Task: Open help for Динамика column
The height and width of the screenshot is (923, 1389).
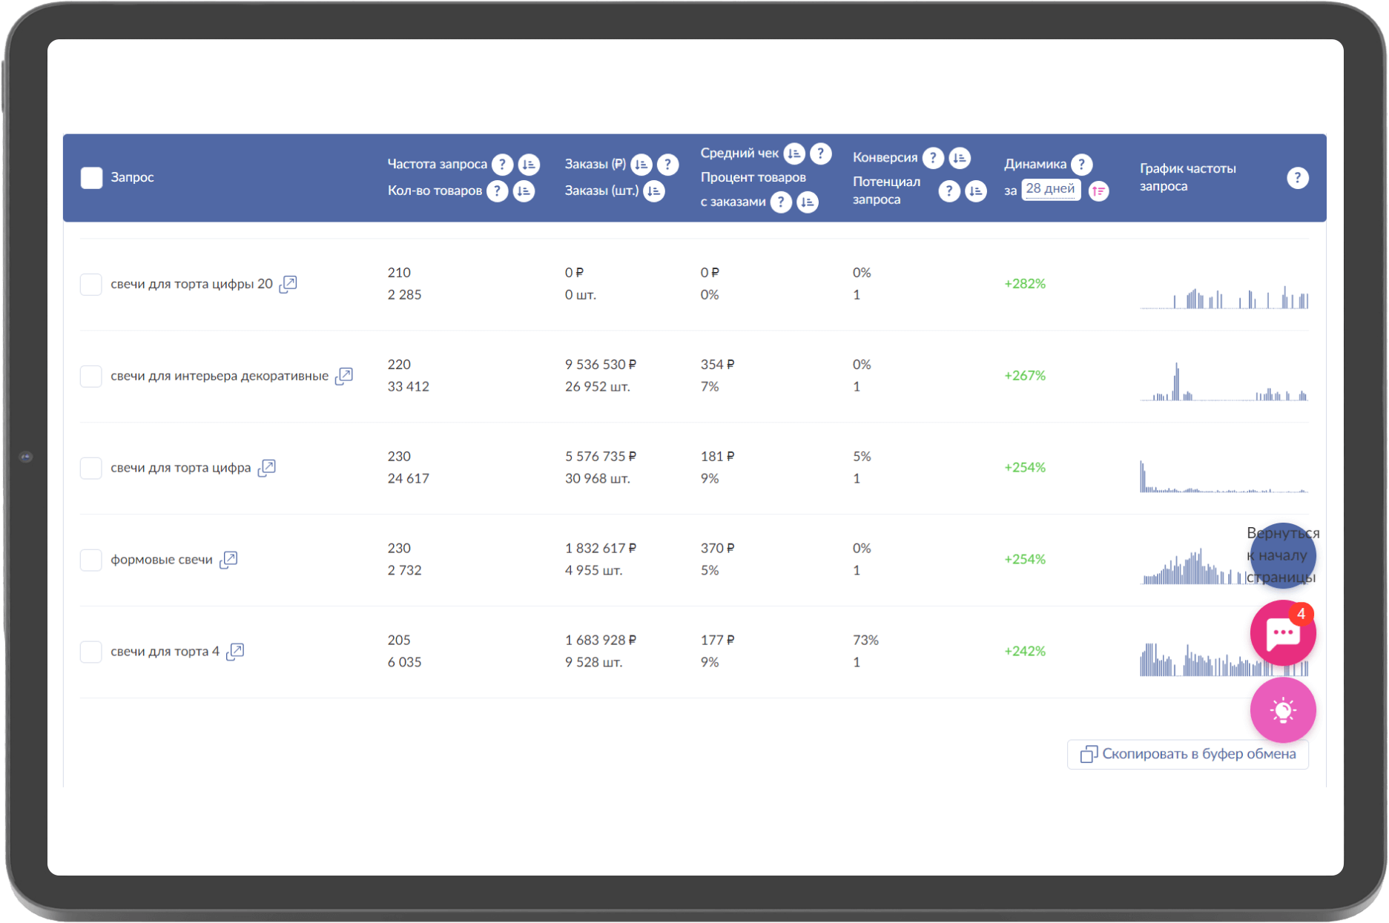Action: [1082, 164]
